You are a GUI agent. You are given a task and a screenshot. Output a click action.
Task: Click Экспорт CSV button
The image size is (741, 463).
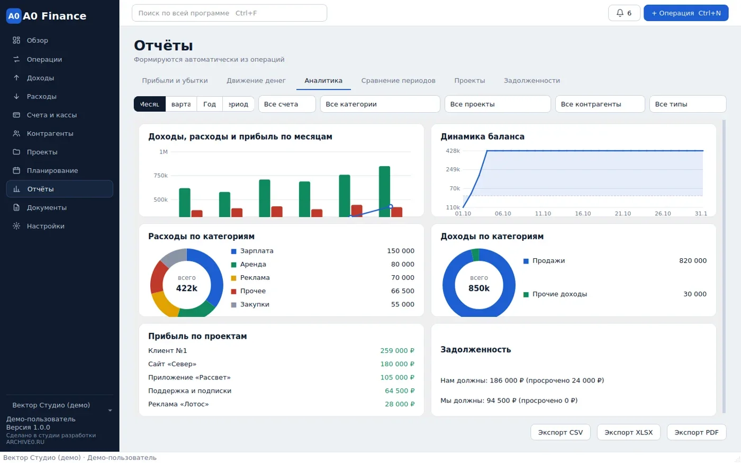point(561,432)
